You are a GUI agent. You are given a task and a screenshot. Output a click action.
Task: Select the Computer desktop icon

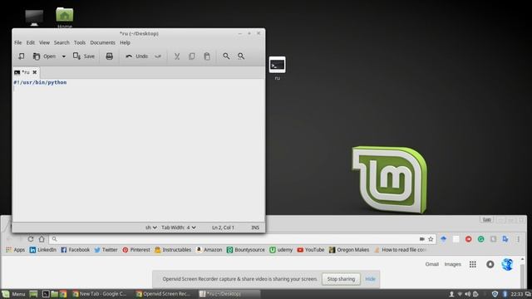tap(34, 18)
